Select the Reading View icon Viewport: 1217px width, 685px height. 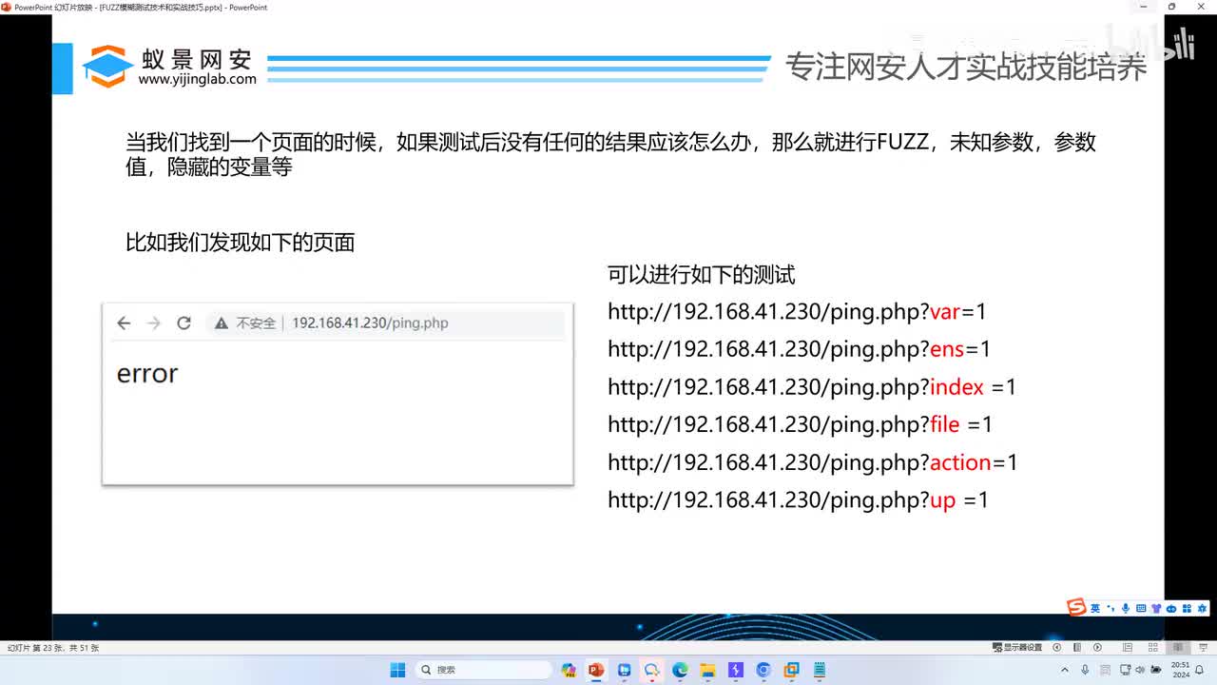point(1178,648)
